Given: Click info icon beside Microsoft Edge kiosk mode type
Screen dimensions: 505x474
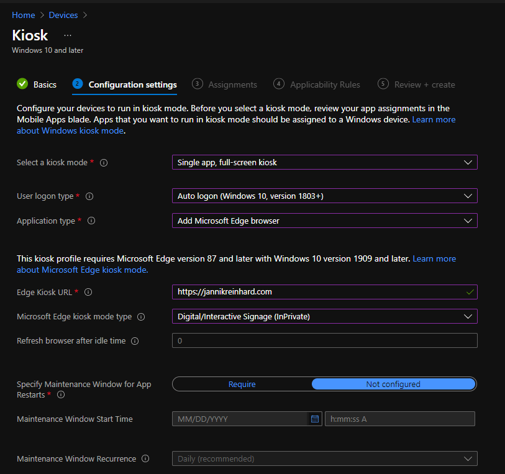Looking at the screenshot, I should point(141,317).
